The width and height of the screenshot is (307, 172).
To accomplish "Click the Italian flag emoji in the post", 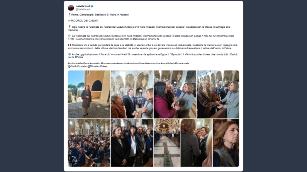I will click(70, 45).
